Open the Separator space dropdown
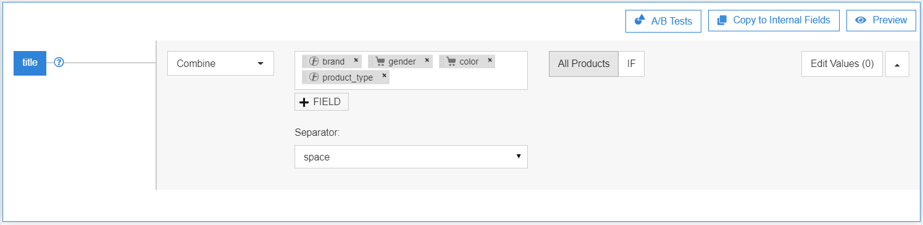The image size is (923, 225). [411, 157]
